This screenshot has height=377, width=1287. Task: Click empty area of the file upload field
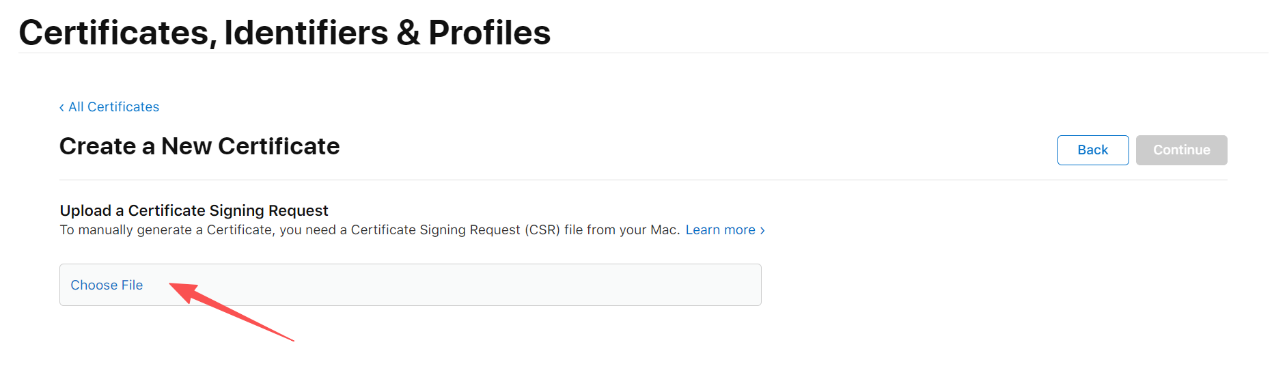(x=478, y=285)
